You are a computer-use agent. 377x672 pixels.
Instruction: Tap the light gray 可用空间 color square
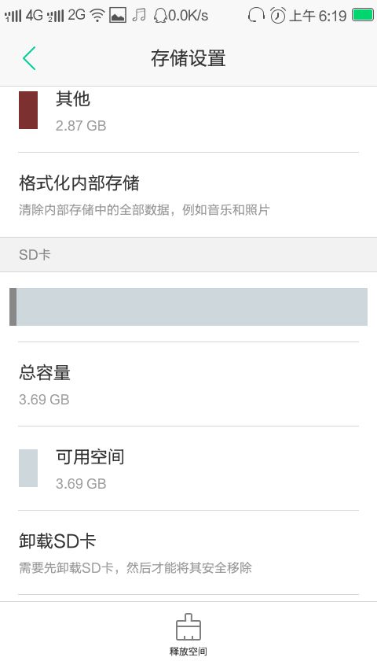point(28,468)
